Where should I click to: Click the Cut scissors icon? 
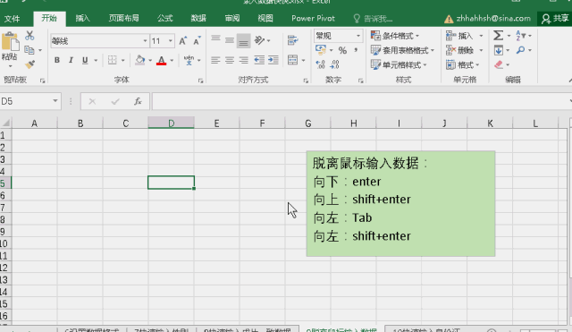[29, 36]
